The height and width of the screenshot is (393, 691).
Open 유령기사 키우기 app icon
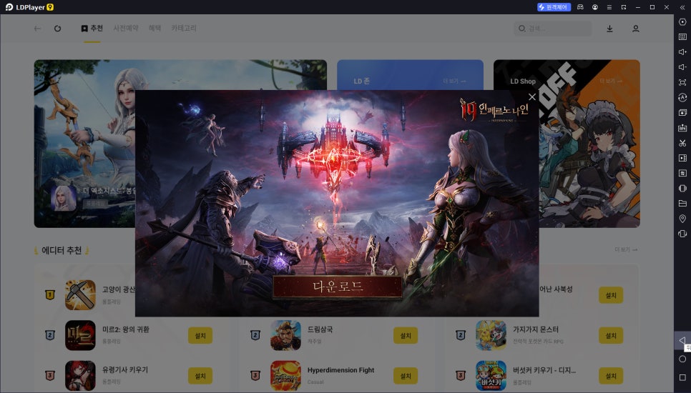pyautogui.click(x=80, y=376)
